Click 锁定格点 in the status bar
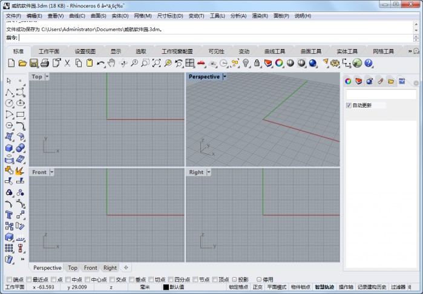The height and width of the screenshot is (294, 423). point(238,287)
